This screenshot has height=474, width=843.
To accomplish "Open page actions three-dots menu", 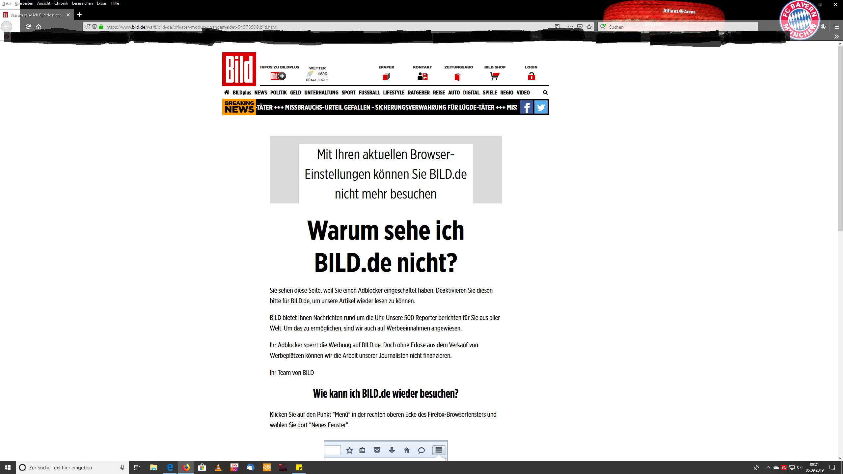I will tap(570, 27).
